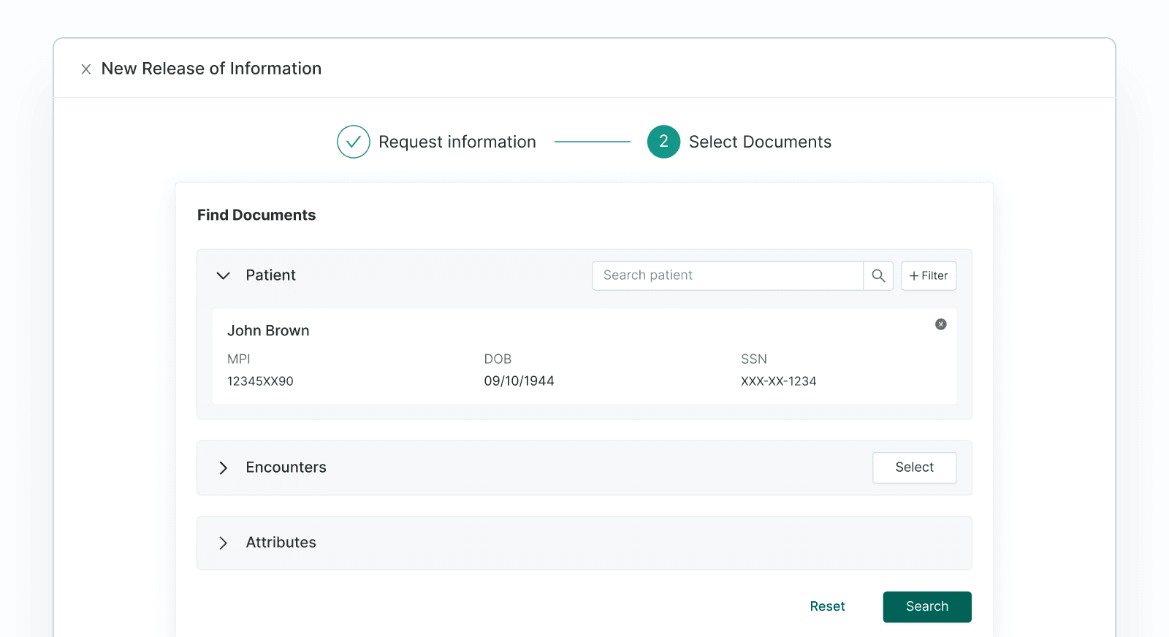Click the green Search button

click(x=927, y=607)
